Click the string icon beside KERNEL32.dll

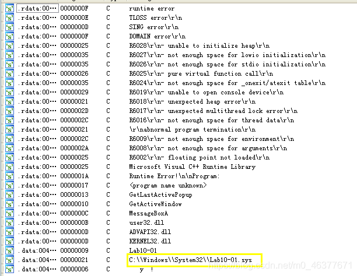[x=9, y=242]
